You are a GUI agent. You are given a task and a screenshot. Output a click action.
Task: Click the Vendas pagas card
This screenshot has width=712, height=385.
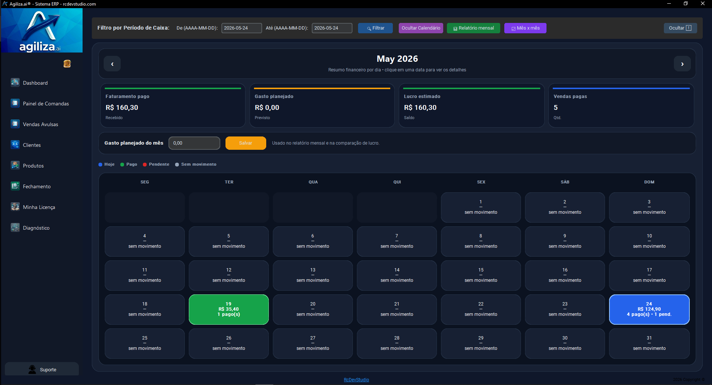[x=621, y=106]
